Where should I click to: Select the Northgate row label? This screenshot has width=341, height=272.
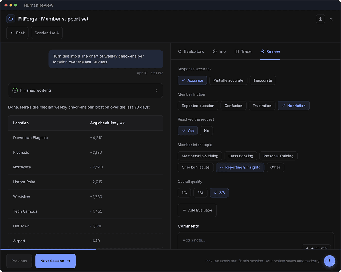click(x=22, y=167)
